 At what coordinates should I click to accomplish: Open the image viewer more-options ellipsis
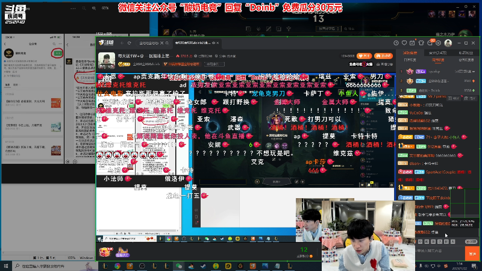click(x=73, y=8)
